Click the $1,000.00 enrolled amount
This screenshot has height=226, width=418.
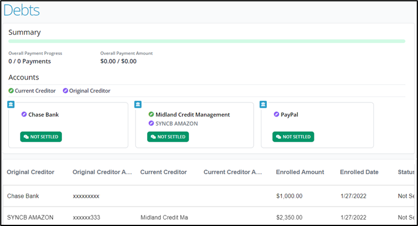[289, 196]
